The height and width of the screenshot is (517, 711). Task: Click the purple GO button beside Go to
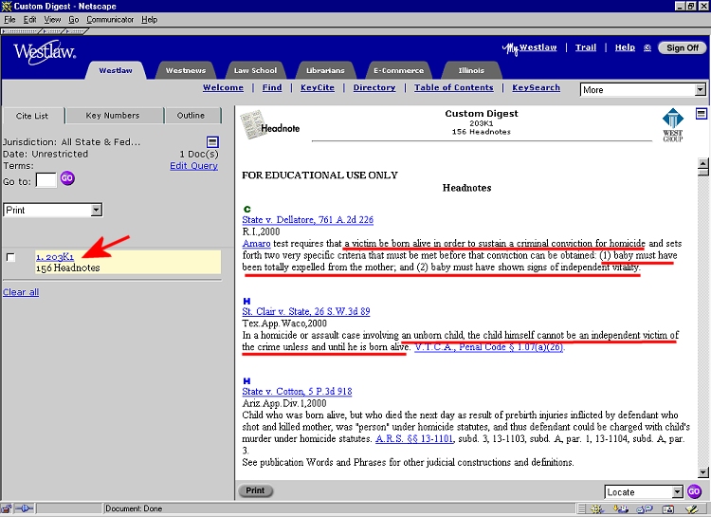point(67,178)
